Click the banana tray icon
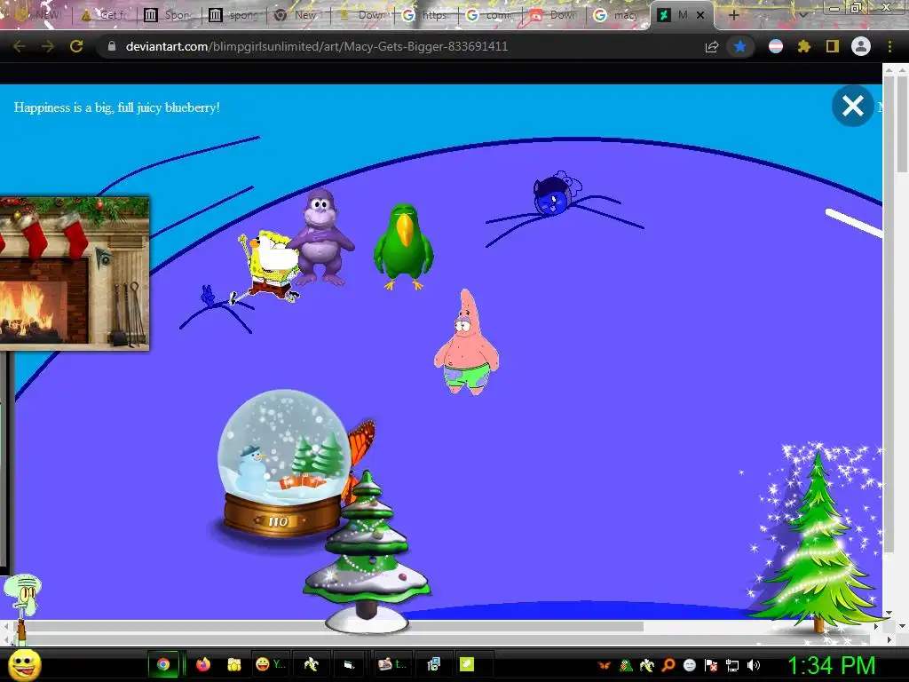The height and width of the screenshot is (682, 909). tap(647, 666)
